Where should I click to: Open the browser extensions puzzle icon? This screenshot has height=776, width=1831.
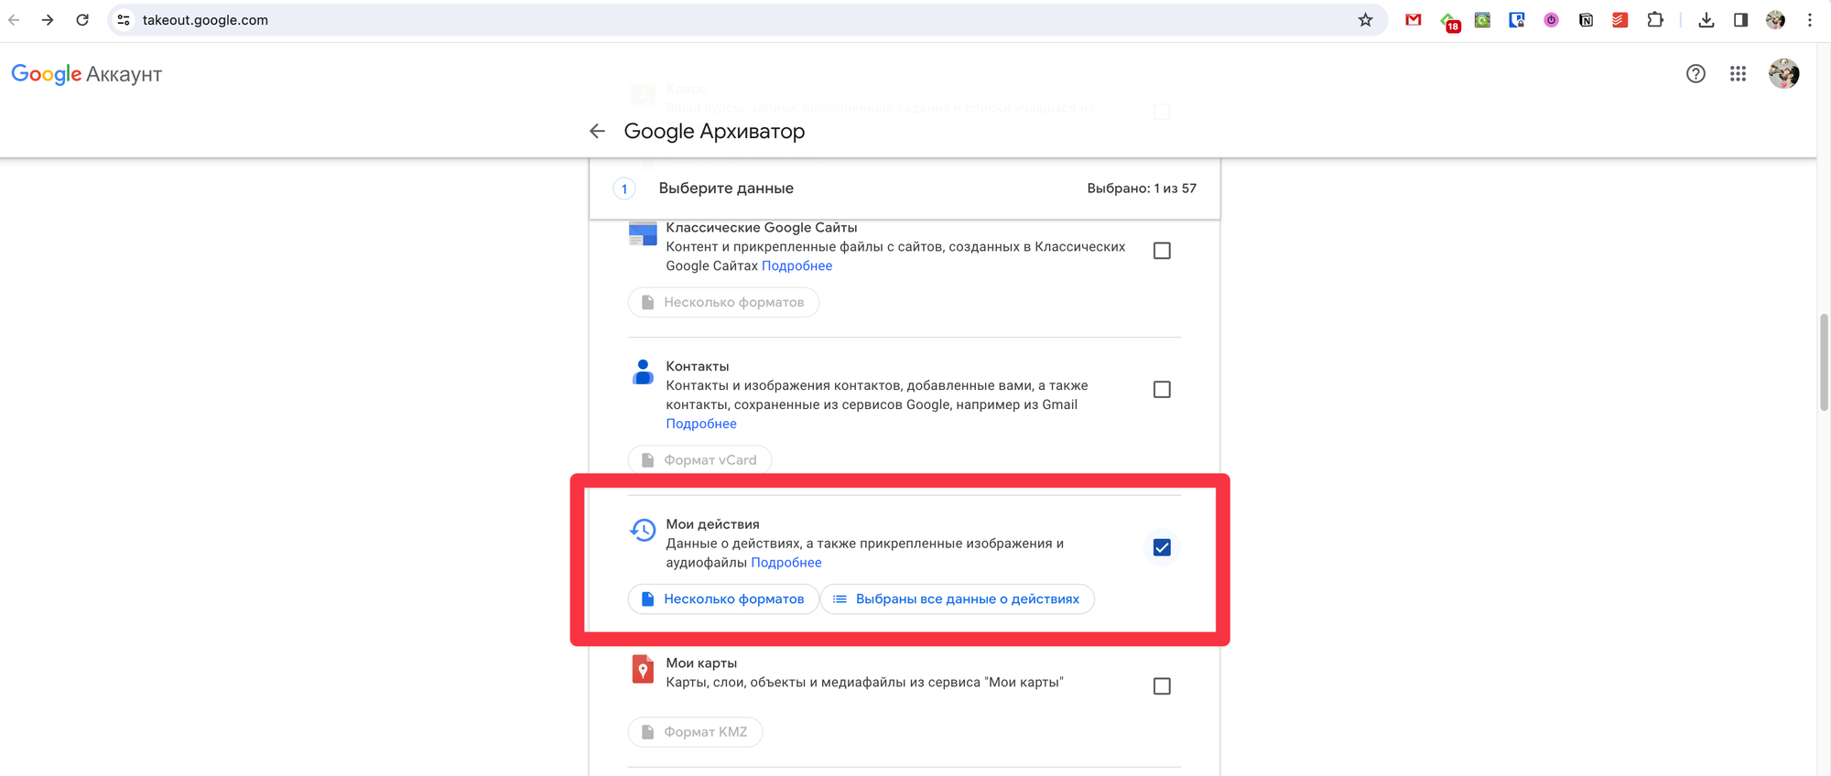(1654, 20)
